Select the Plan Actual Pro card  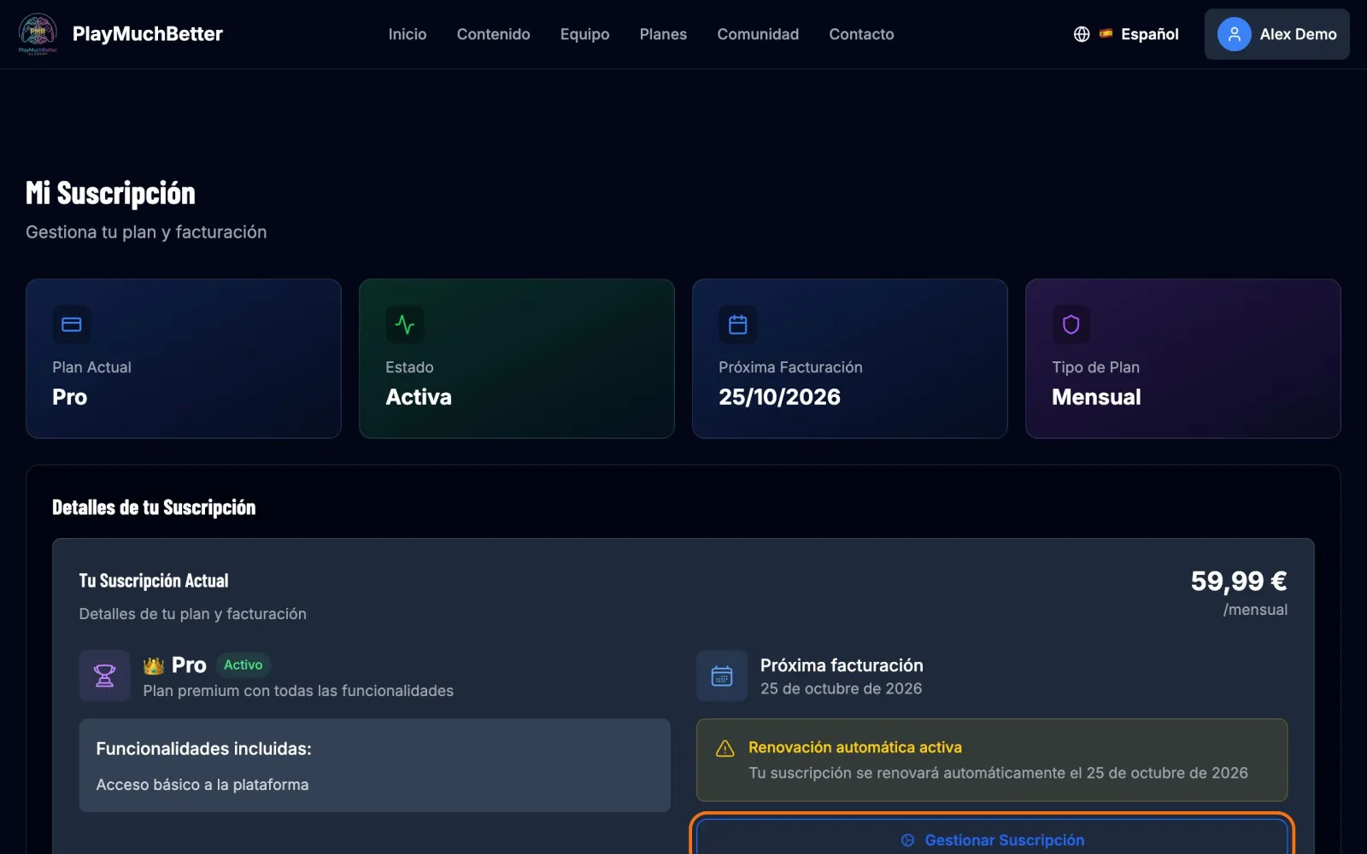(x=184, y=359)
